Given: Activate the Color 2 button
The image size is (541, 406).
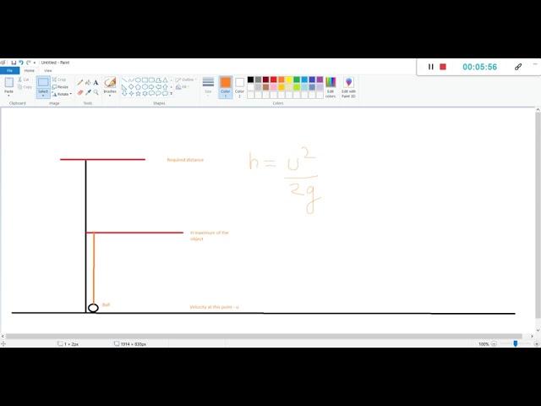Looking at the screenshot, I should (x=239, y=87).
